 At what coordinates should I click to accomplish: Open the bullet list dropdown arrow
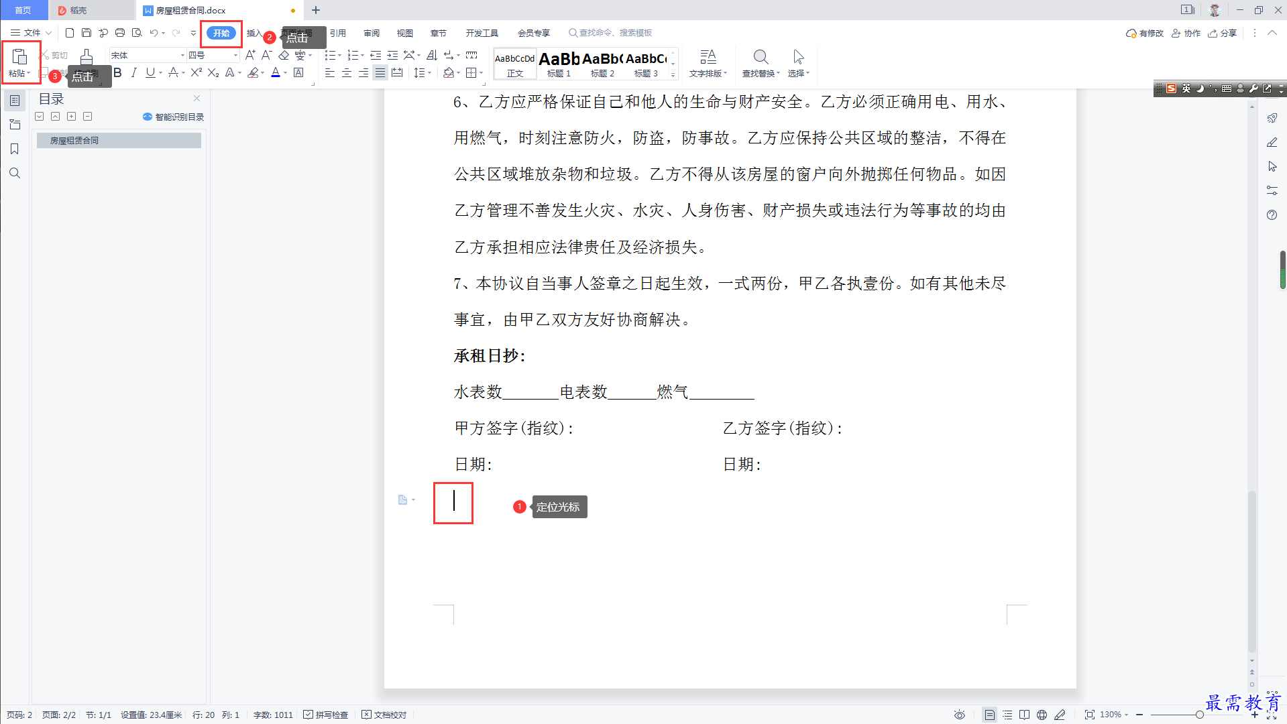pyautogui.click(x=340, y=56)
